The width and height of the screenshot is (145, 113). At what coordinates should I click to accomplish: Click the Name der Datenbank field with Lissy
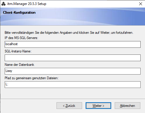(x=72, y=71)
